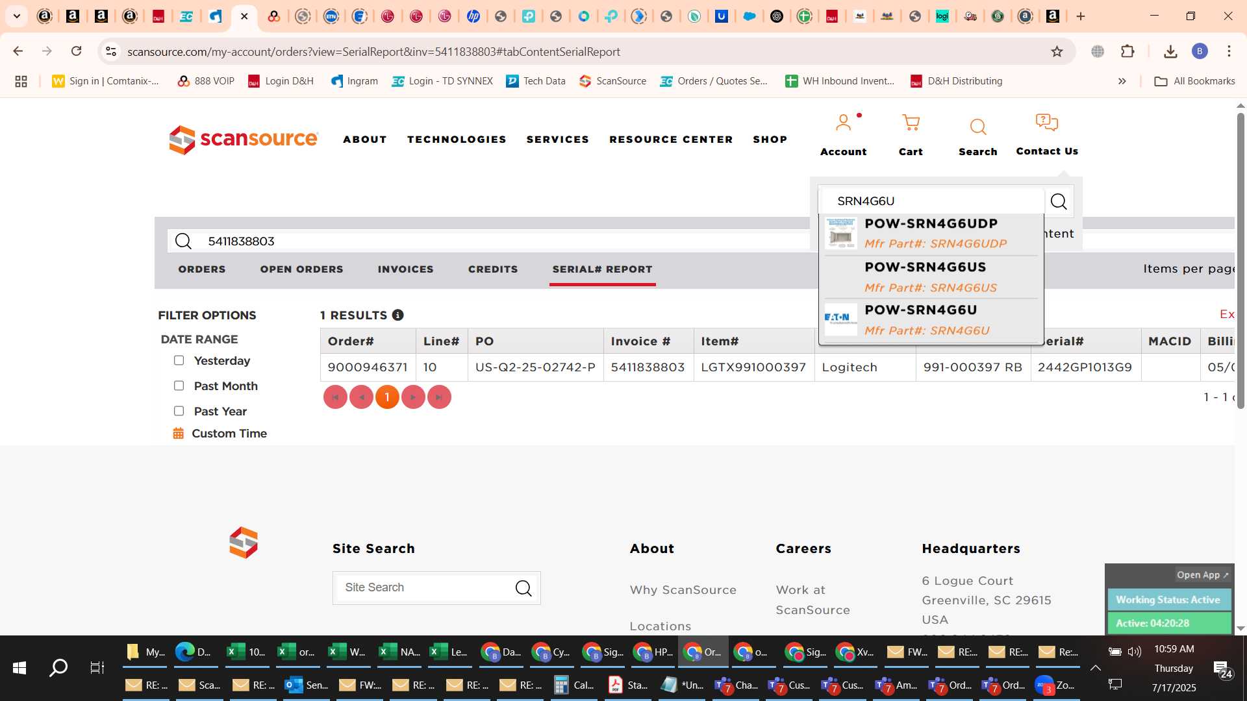Screen dimensions: 1247x701
Task: Click the magnifier beside order search 5411838803
Action: point(184,241)
